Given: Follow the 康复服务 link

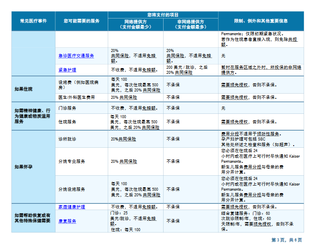Looking at the screenshot, I should point(67,221).
